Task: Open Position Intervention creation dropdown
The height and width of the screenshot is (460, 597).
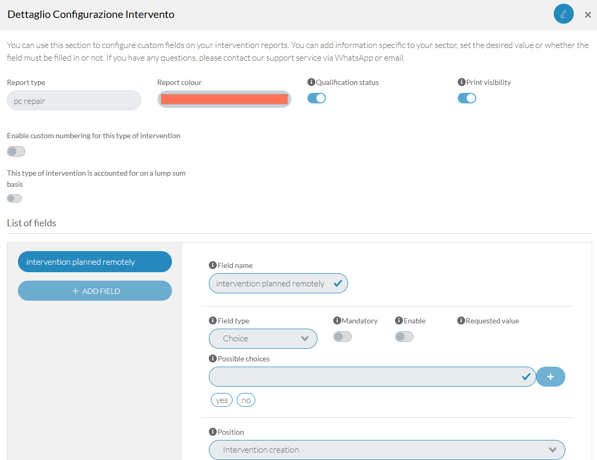Action: coord(387,450)
